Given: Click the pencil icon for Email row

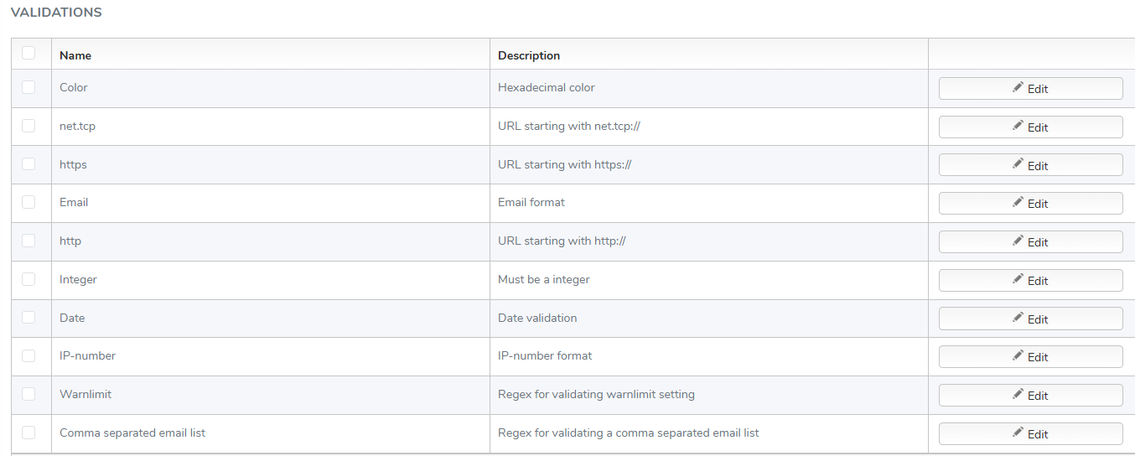Looking at the screenshot, I should (1018, 202).
